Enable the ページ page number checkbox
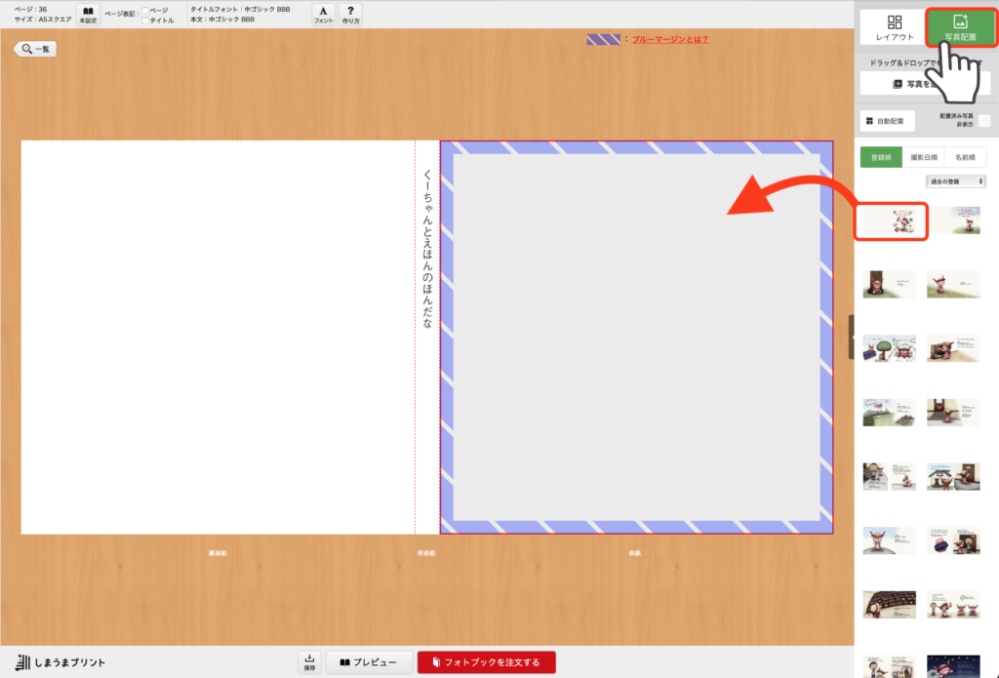Image resolution: width=999 pixels, height=678 pixels. [x=145, y=10]
